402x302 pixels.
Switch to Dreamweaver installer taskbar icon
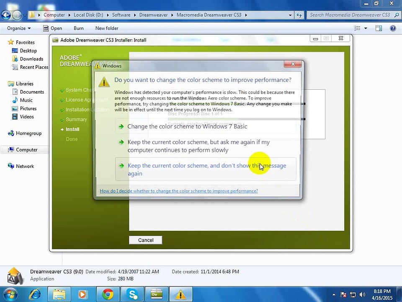point(157,294)
